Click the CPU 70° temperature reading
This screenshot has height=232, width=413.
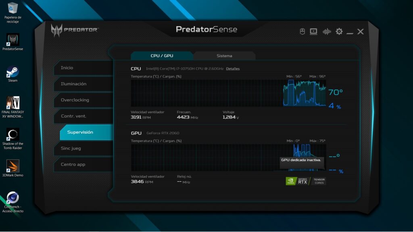(336, 92)
